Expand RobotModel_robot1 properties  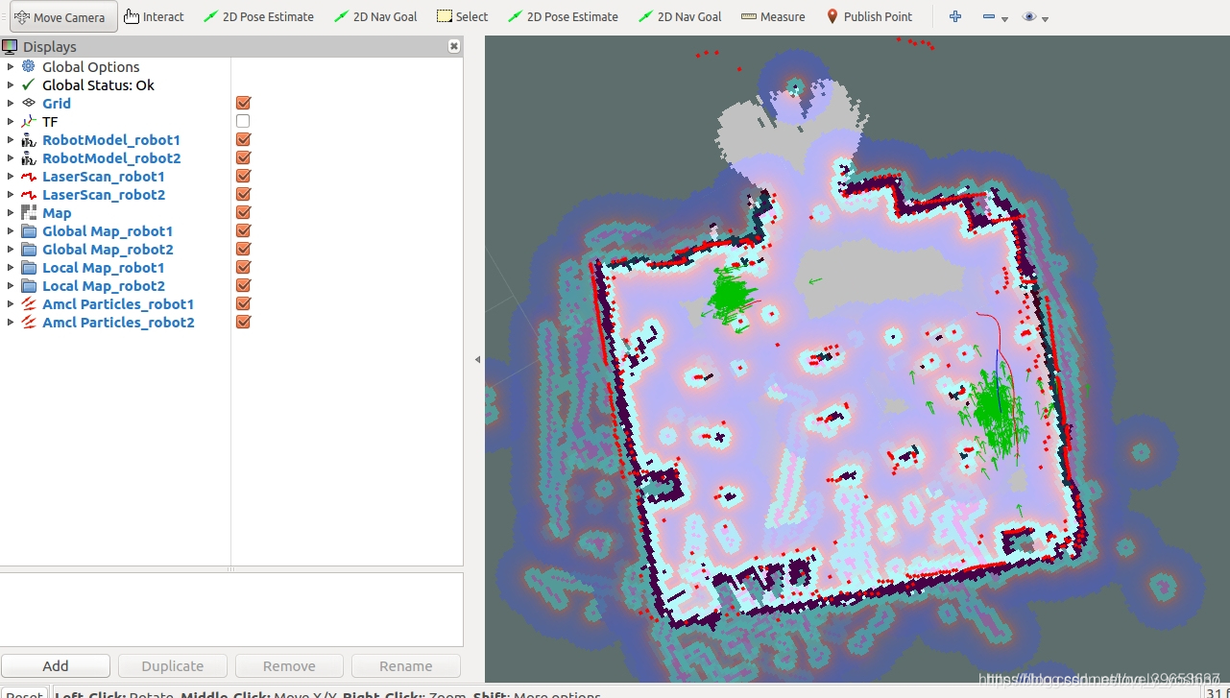(x=11, y=139)
